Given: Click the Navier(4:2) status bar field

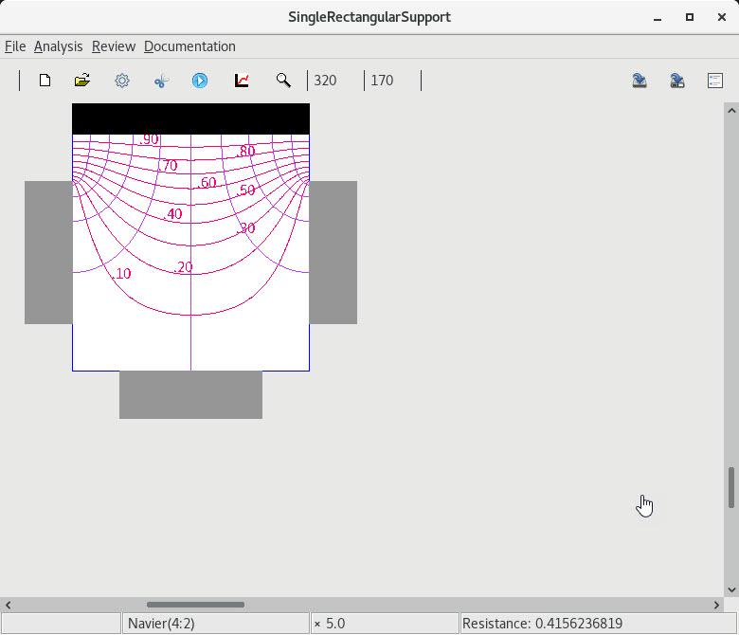Looking at the screenshot, I should pyautogui.click(x=216, y=624).
